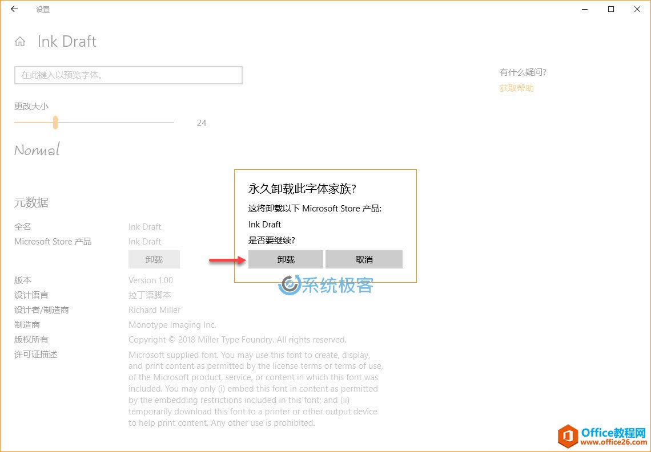Click the 设计语言 label
651x452 pixels.
31,295
